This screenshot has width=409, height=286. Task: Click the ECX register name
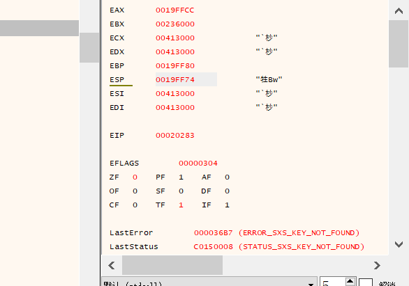pyautogui.click(x=117, y=38)
